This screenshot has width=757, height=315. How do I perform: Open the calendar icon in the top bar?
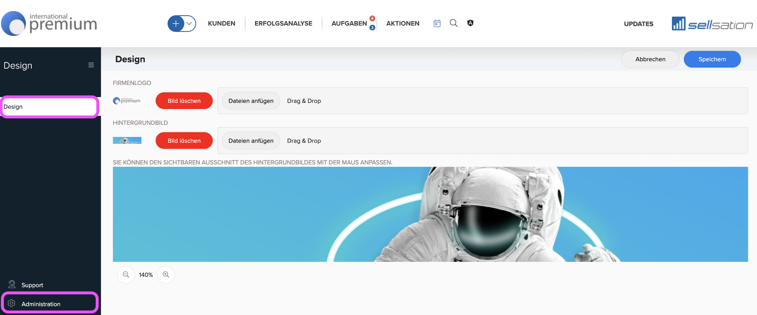[x=437, y=23]
